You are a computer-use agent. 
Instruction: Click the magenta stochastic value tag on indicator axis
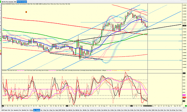[184, 95]
